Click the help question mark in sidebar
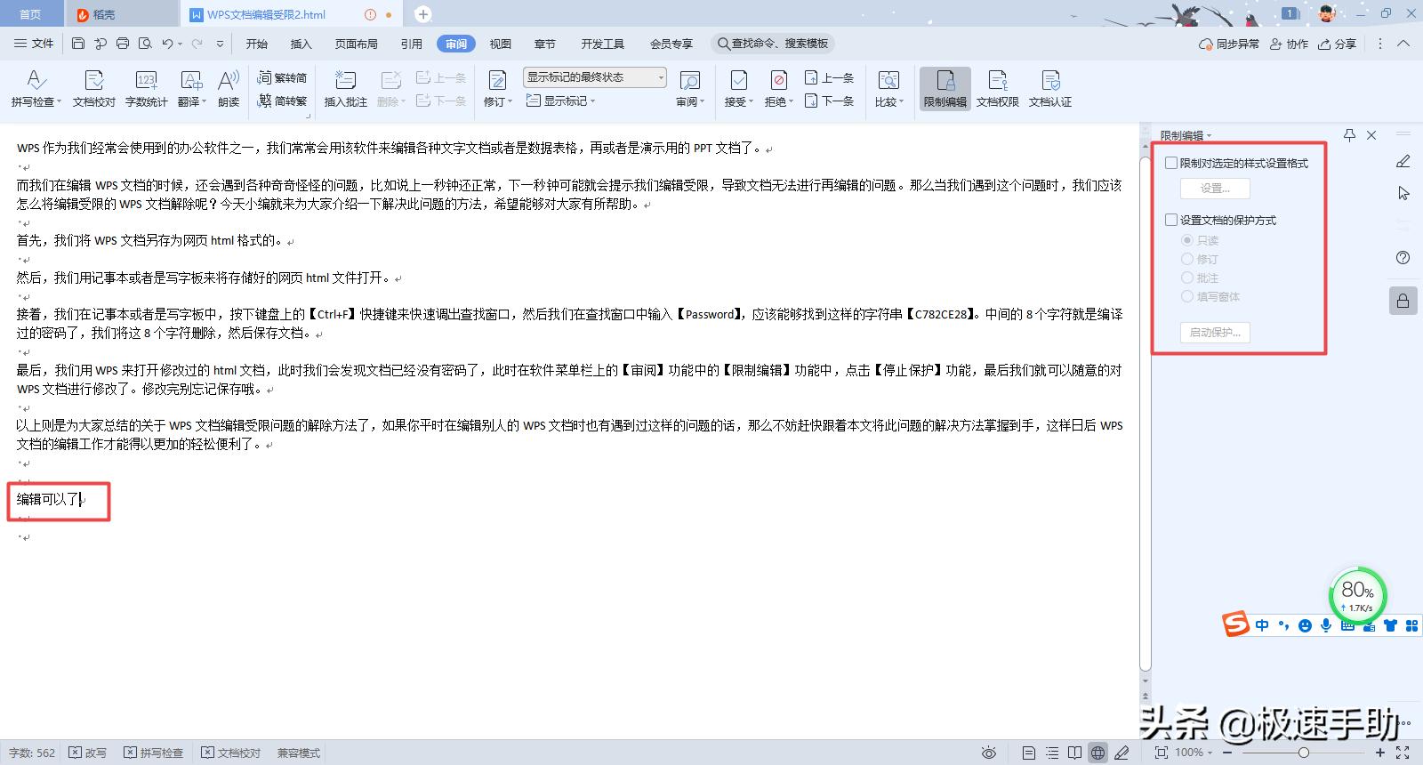Viewport: 1423px width, 765px height. pos(1403,258)
